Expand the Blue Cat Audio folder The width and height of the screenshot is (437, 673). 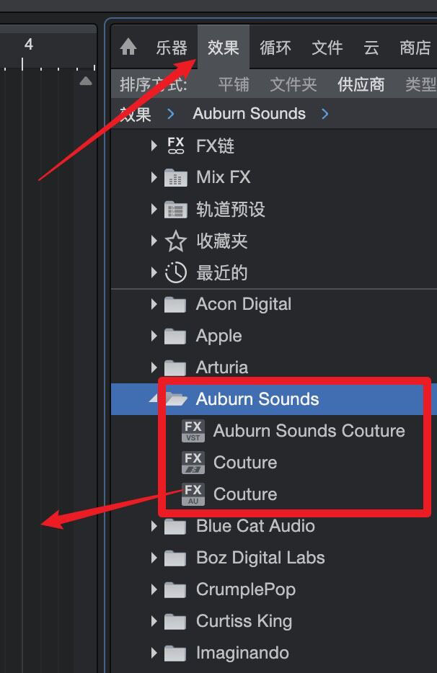[154, 526]
